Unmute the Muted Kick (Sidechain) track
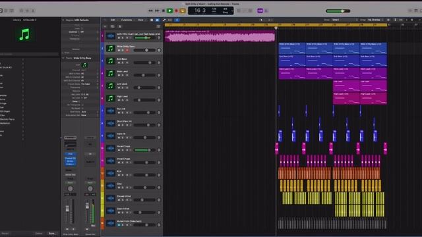This screenshot has width=422, height=237. pos(119,225)
